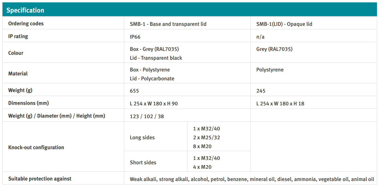
Task: Click the IP66 rating value
Action: tap(135, 37)
